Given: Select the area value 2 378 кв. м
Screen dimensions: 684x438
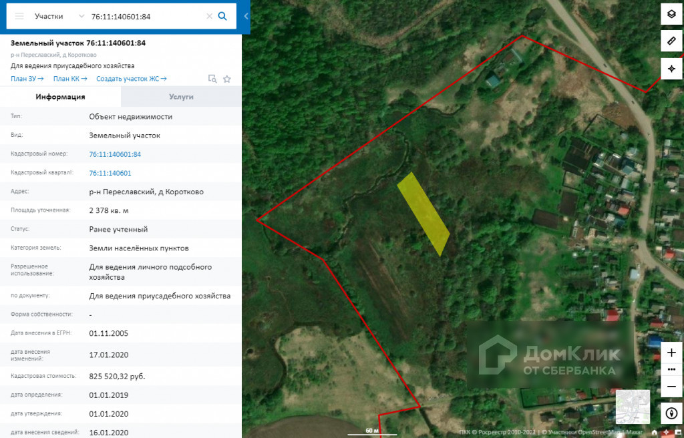Looking at the screenshot, I should [x=109, y=210].
